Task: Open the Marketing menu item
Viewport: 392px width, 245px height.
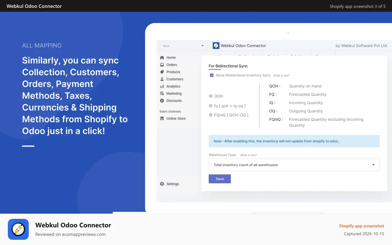Action: [x=174, y=93]
